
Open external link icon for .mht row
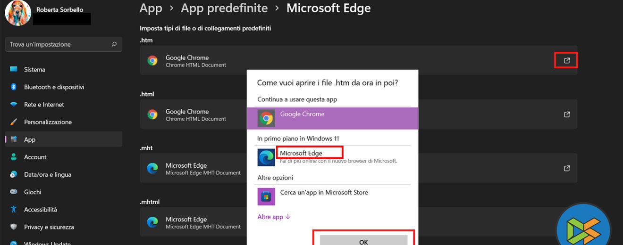point(567,168)
